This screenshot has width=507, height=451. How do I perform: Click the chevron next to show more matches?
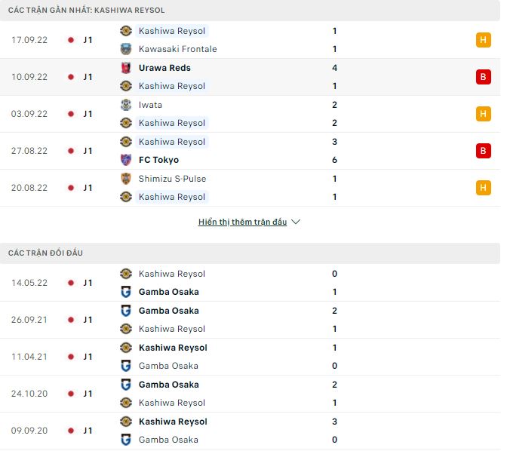[296, 222]
